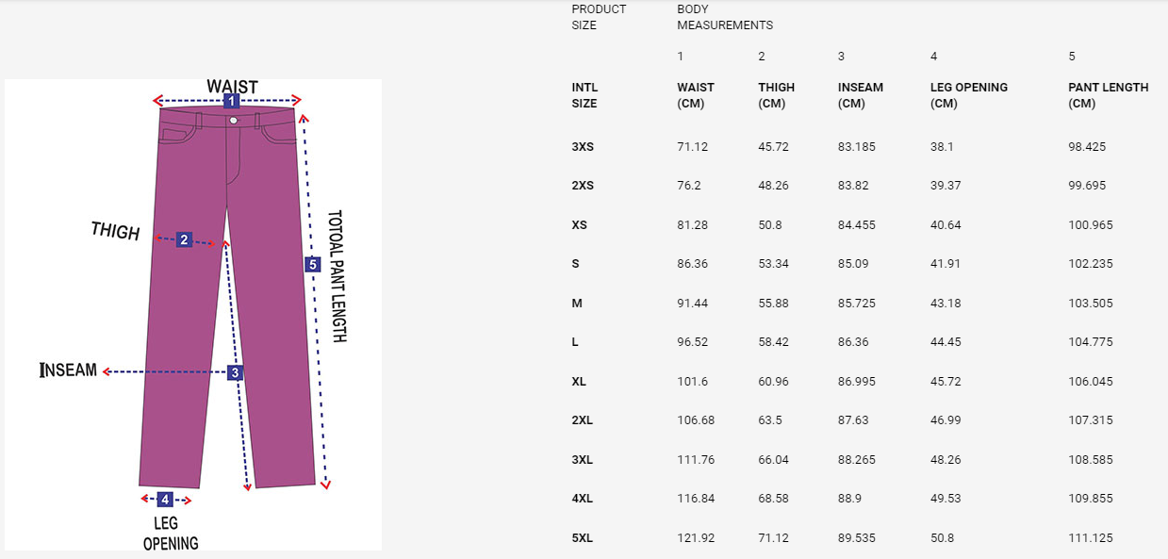Select the INSEAM label in the diagram
Screen dimensions: 1168x559
69,371
